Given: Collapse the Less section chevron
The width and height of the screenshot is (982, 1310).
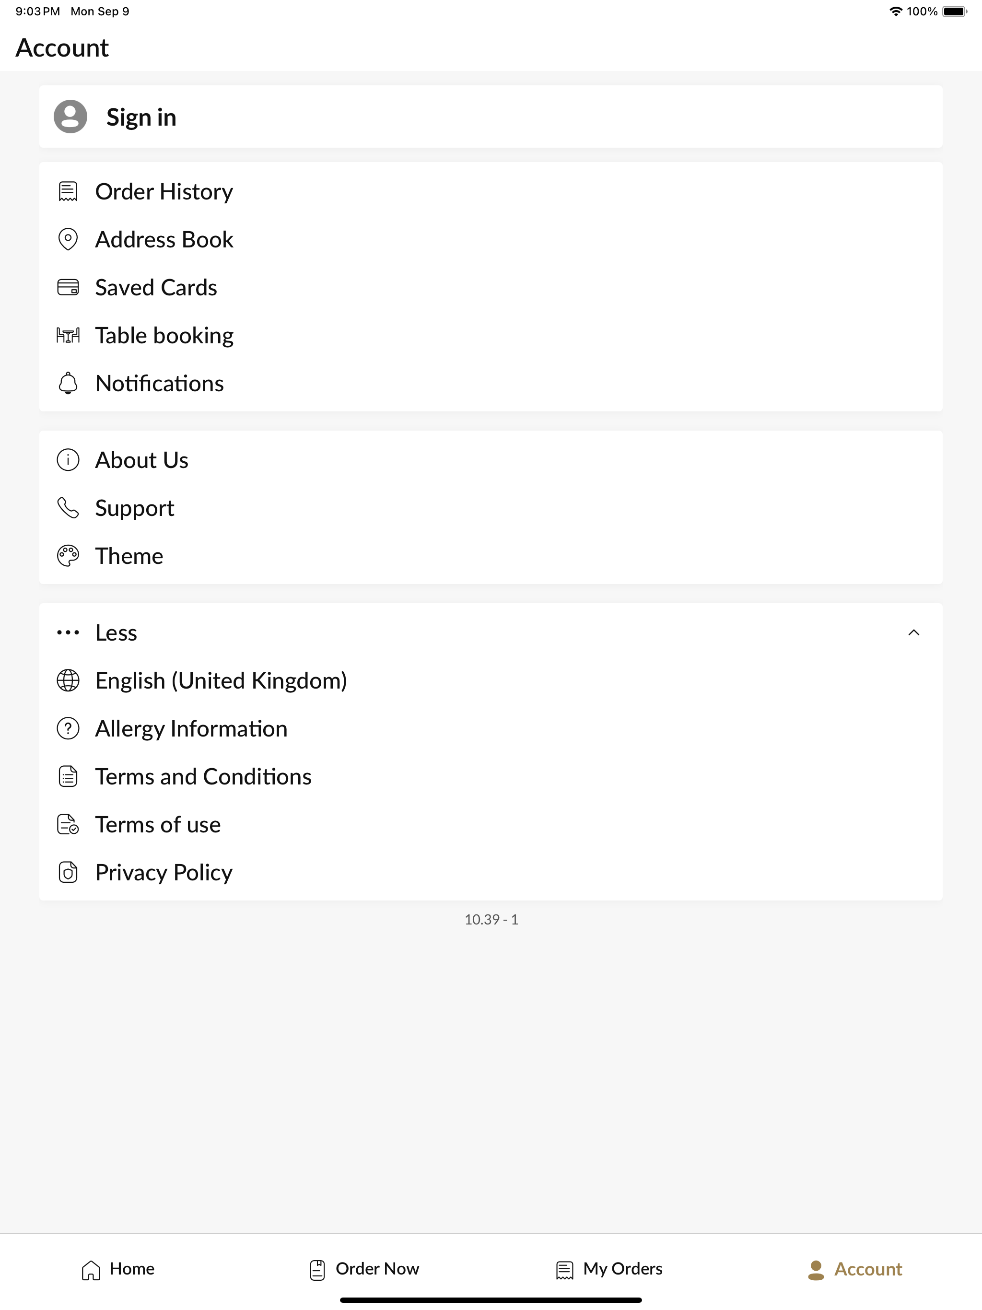Looking at the screenshot, I should point(914,632).
